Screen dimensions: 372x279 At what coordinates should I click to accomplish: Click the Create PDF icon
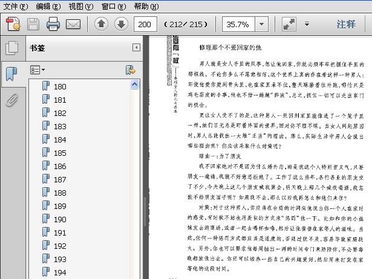13,25
